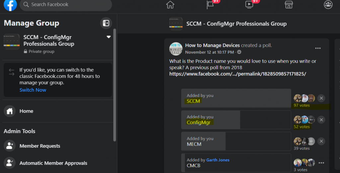Click the post date November 12 at 10:17 PM

(x=210, y=52)
